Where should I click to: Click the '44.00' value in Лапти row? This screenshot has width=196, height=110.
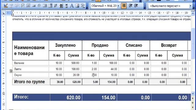click(114, 69)
